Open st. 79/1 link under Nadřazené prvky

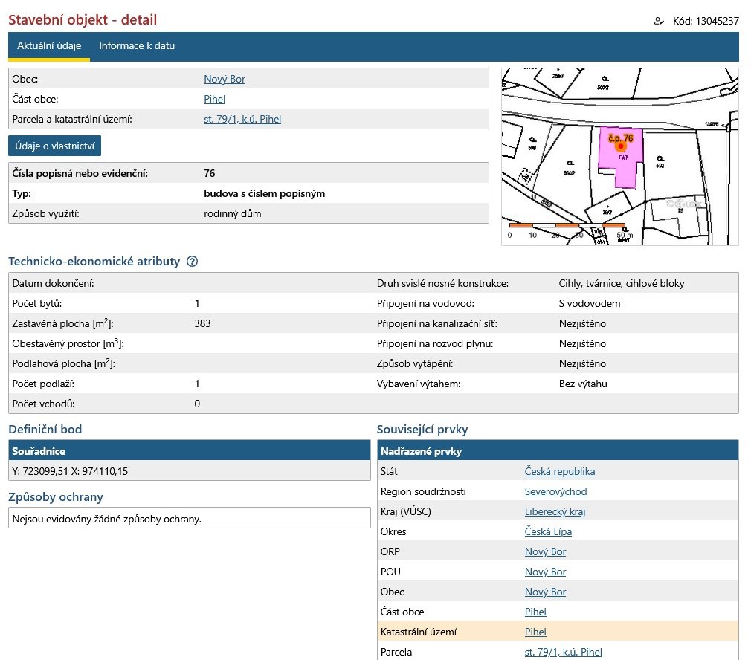(563, 652)
